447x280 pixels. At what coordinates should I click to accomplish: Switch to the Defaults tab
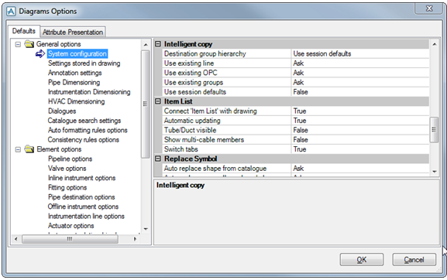(24, 31)
